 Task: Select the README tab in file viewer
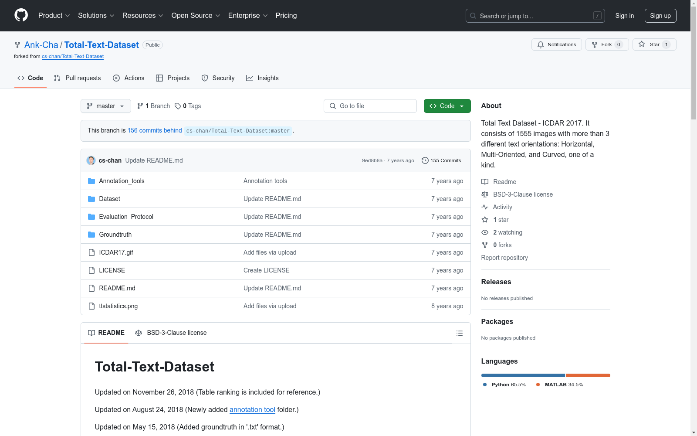coord(106,333)
